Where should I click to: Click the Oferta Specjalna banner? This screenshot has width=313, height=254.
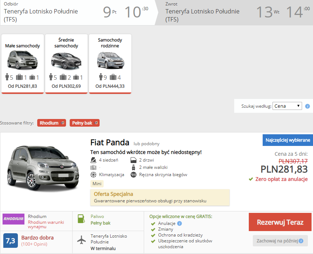pyautogui.click(x=160, y=198)
